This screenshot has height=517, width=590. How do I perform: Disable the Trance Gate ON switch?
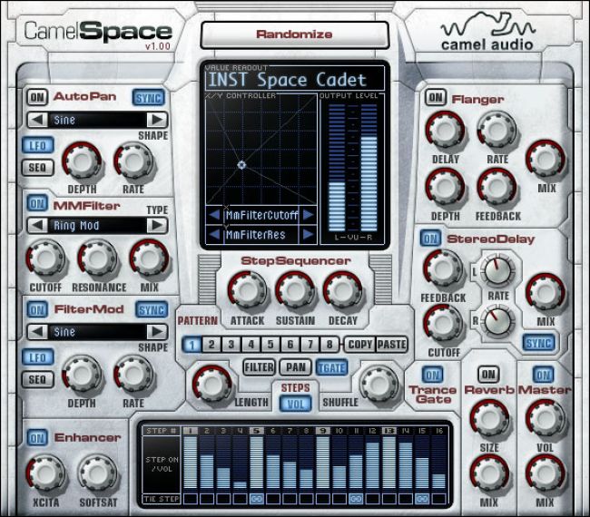(x=432, y=375)
